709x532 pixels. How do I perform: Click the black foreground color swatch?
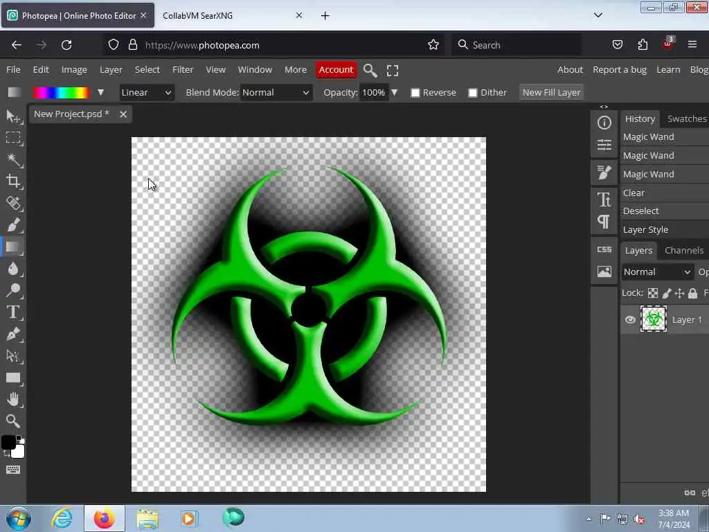click(x=8, y=442)
